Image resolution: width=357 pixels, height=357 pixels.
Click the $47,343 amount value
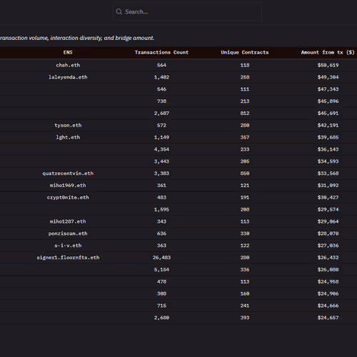tap(328, 89)
